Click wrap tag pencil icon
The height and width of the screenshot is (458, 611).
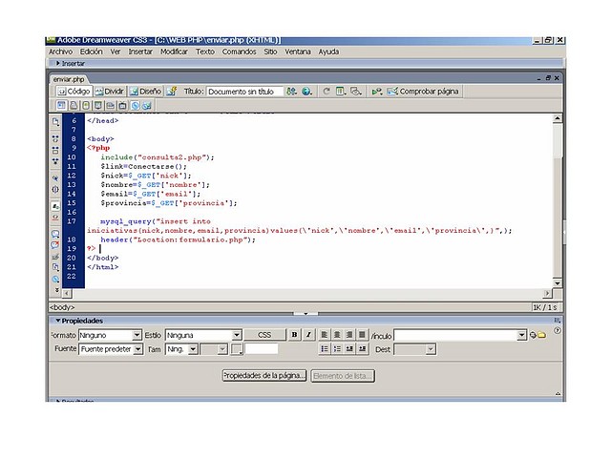click(55, 257)
